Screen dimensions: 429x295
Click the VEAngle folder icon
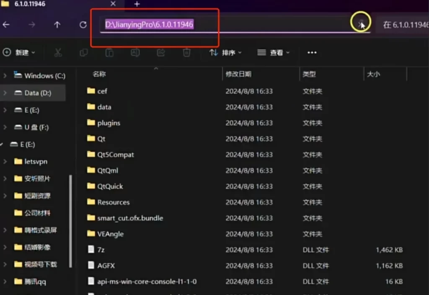click(x=91, y=233)
